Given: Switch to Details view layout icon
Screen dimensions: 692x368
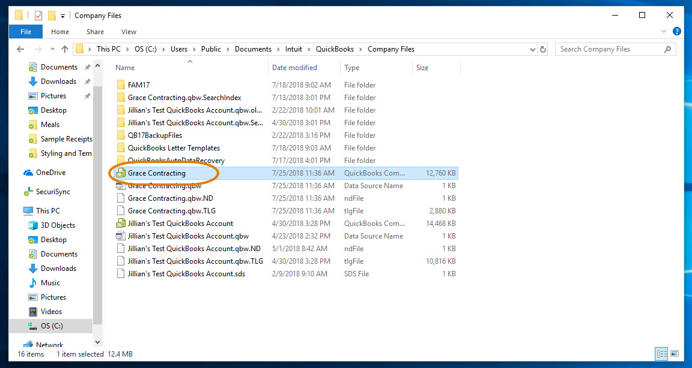Looking at the screenshot, I should [x=661, y=354].
